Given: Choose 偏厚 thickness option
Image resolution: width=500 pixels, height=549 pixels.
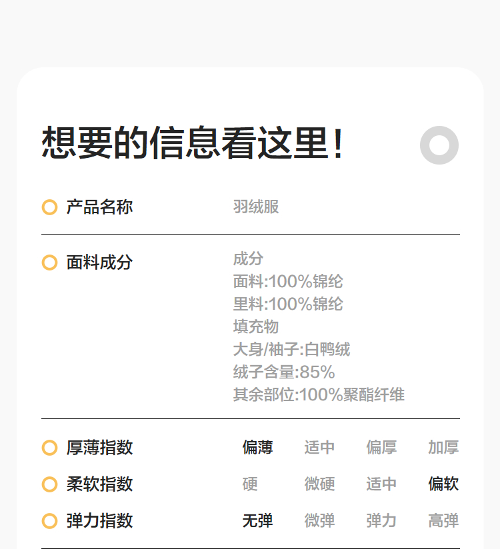Looking at the screenshot, I should tap(381, 448).
